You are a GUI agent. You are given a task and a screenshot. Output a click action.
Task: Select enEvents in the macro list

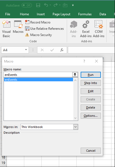(x=38, y=80)
